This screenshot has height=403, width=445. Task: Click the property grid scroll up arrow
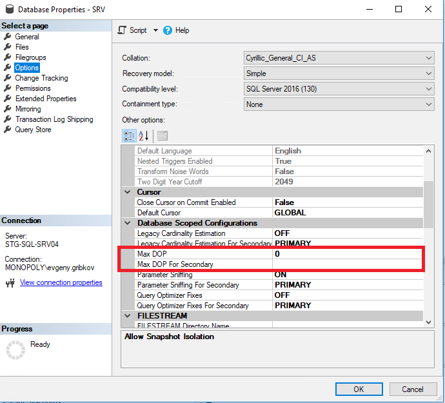pos(428,151)
